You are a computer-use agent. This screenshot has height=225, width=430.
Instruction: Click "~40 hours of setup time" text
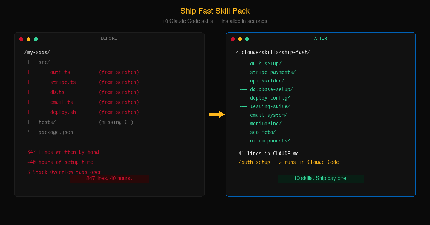pyautogui.click(x=60, y=162)
